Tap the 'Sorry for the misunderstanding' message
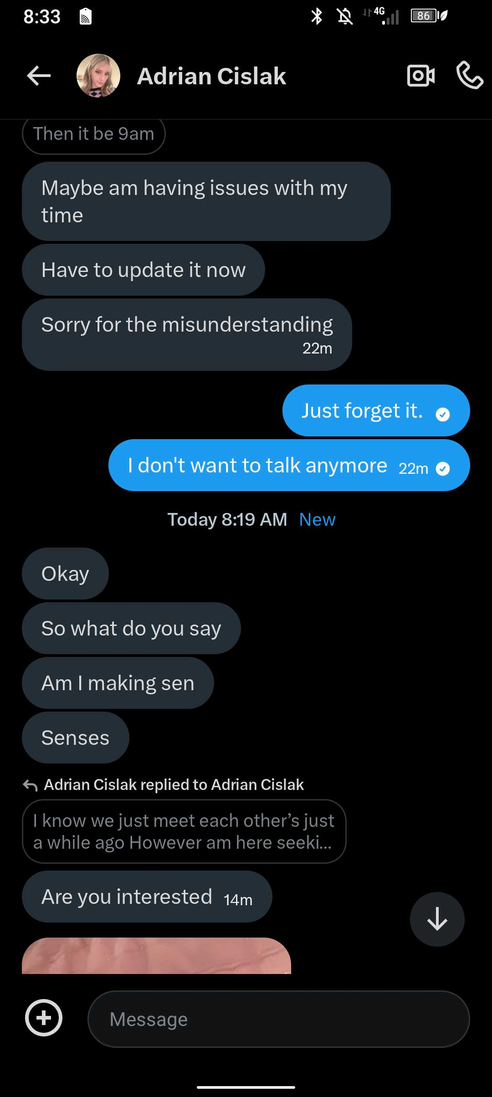This screenshot has width=492, height=1097. point(187,334)
